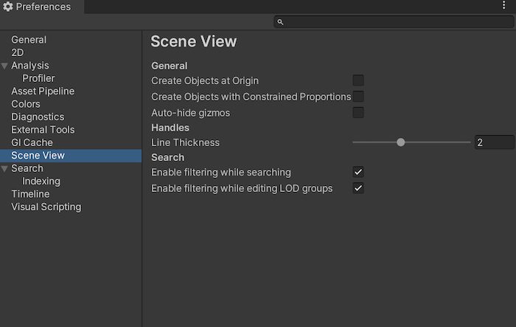Select the Preferences window tab
516x327 pixels.
(x=42, y=7)
